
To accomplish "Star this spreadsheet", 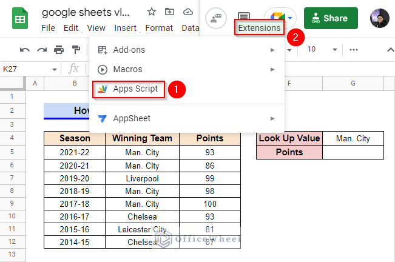I will coord(152,12).
